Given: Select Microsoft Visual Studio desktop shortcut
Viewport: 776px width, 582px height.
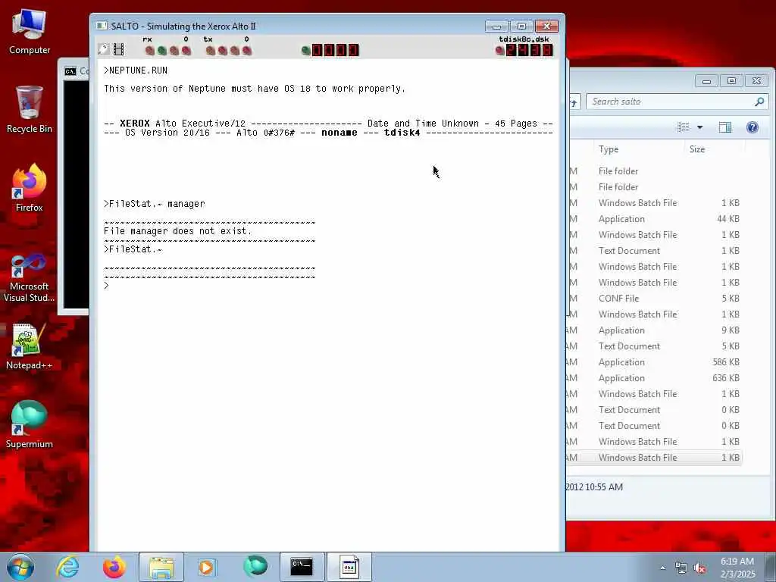Looking at the screenshot, I should coord(30,277).
